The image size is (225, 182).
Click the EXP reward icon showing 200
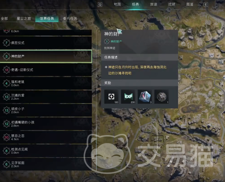[128, 96]
